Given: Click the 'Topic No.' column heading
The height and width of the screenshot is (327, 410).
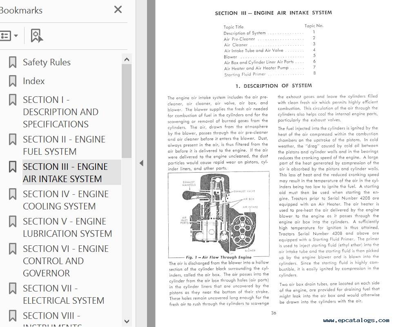Looking at the screenshot, I should pyautogui.click(x=314, y=26).
